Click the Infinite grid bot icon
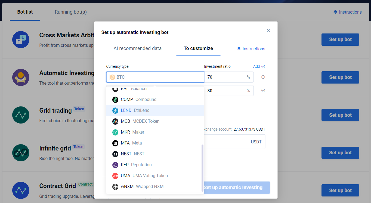The height and width of the screenshot is (203, 371). click(21, 153)
